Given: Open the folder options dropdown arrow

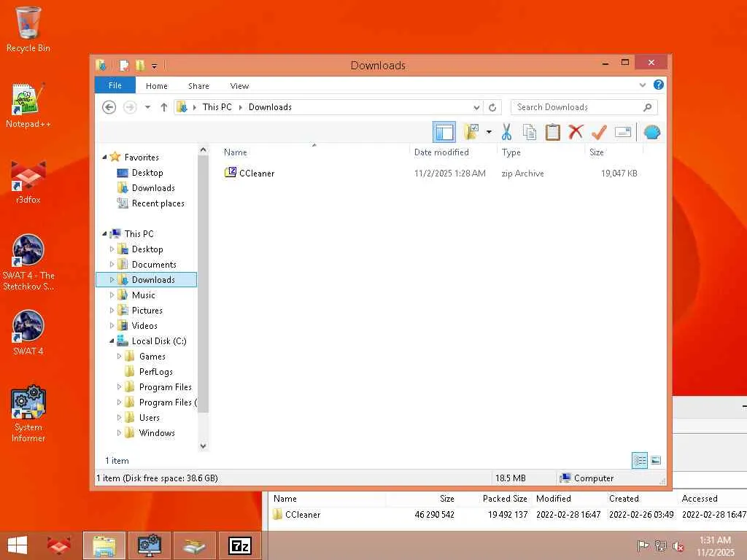Looking at the screenshot, I should [489, 132].
